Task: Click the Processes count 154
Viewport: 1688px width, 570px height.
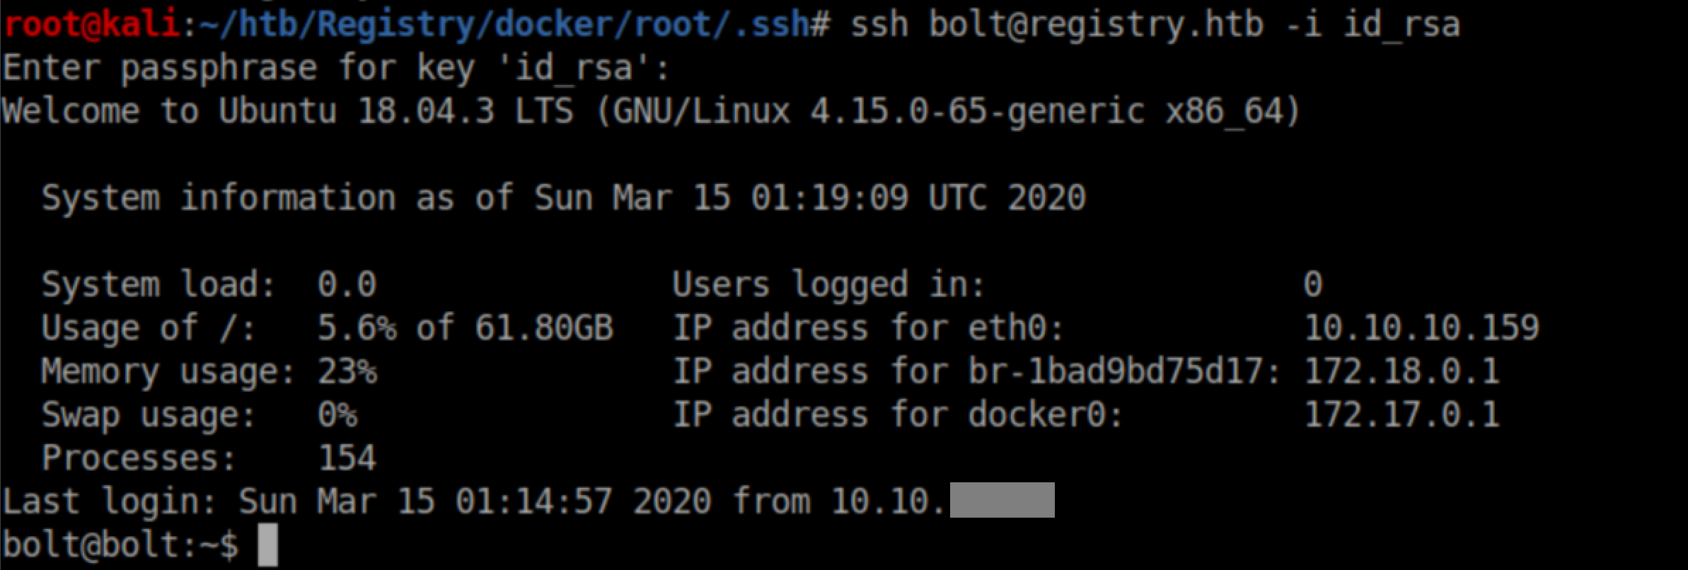Action: pyautogui.click(x=347, y=458)
